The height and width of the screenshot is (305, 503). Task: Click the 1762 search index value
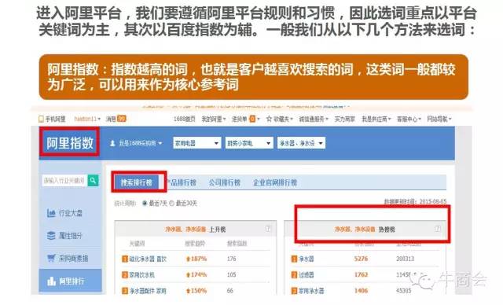[x=361, y=275]
